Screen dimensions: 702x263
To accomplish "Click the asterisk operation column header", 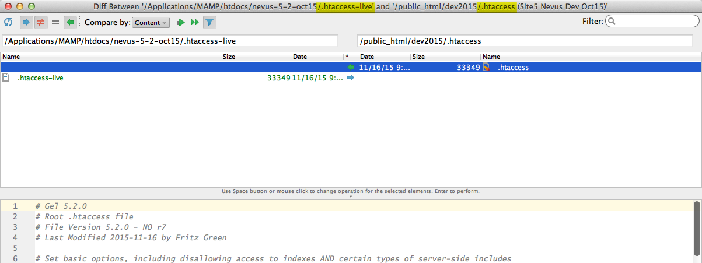I will click(x=351, y=57).
